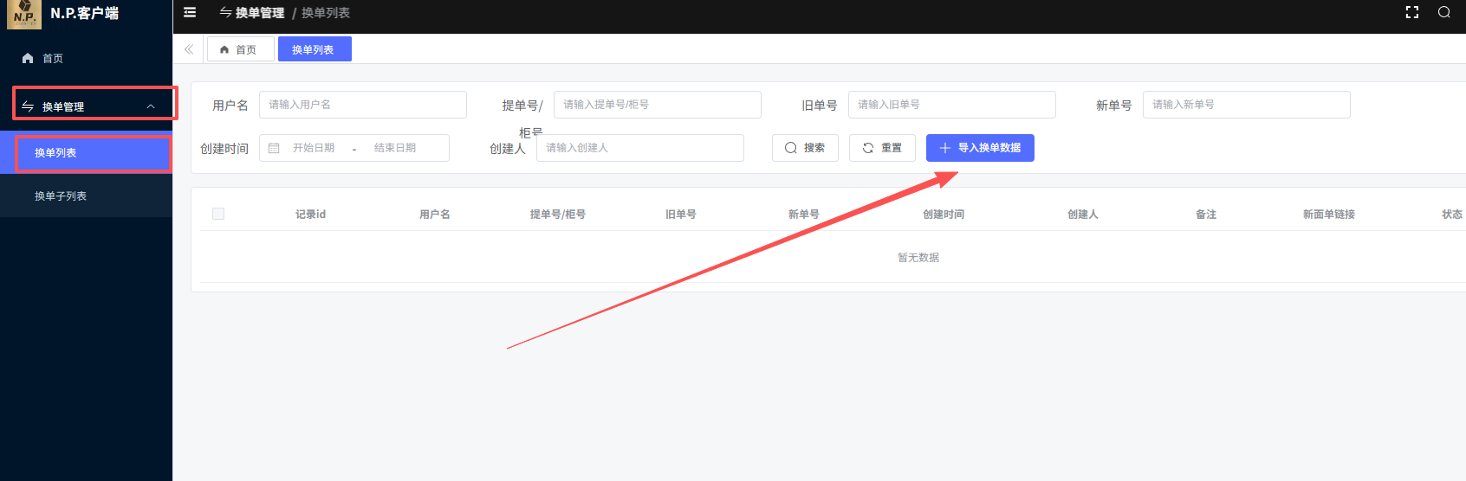Focus the 用户名 input field

pyautogui.click(x=362, y=105)
